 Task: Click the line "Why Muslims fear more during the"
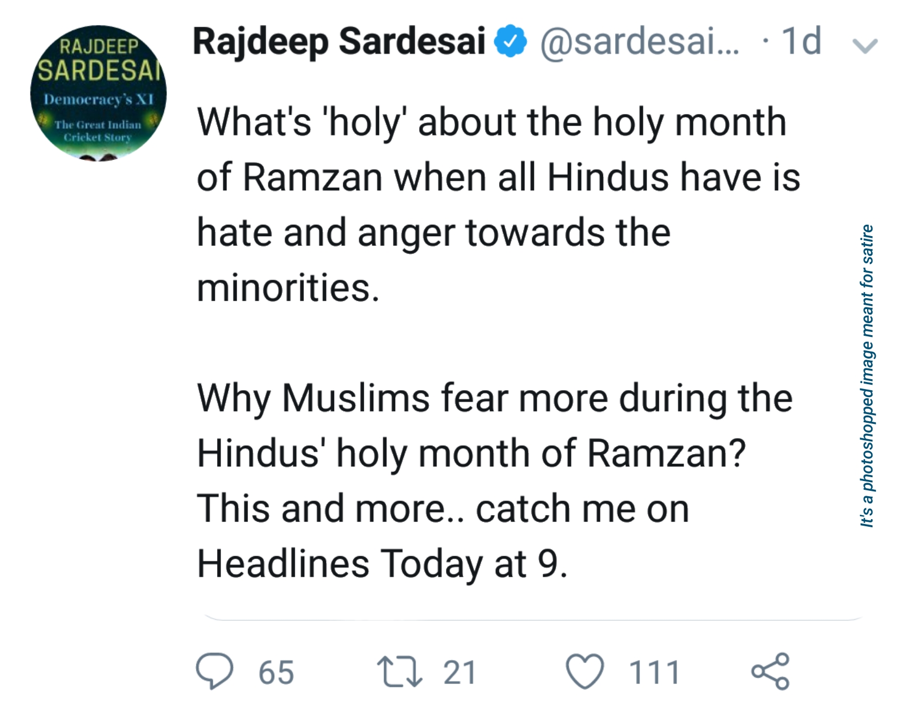coord(494,398)
